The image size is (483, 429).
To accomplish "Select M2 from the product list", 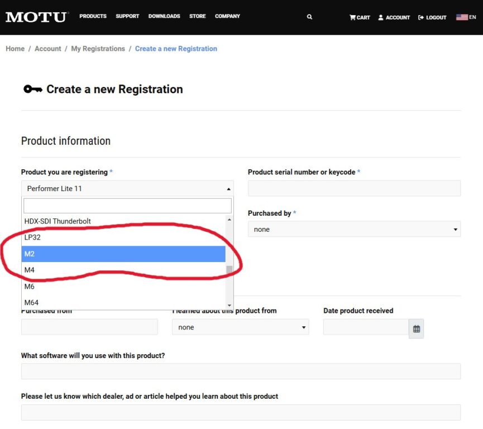I will (x=123, y=254).
